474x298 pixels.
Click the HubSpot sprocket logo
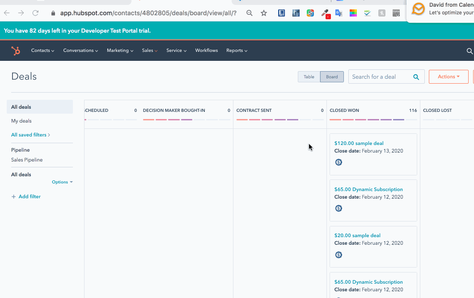[16, 51]
